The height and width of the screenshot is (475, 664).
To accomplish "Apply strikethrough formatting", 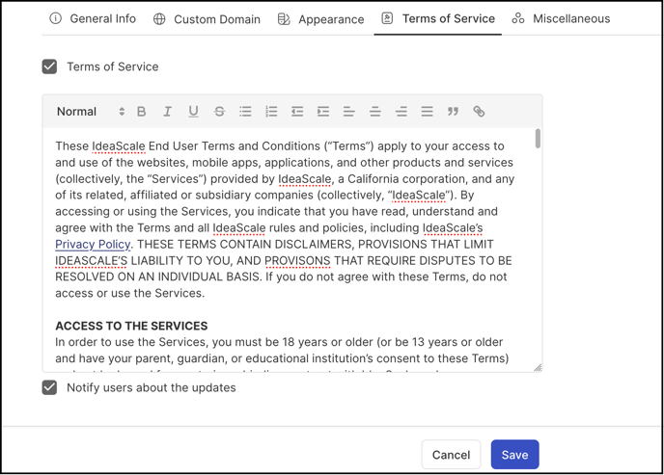I will (x=219, y=112).
